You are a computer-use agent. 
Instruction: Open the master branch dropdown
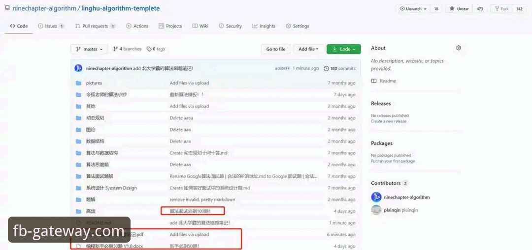pyautogui.click(x=90, y=49)
